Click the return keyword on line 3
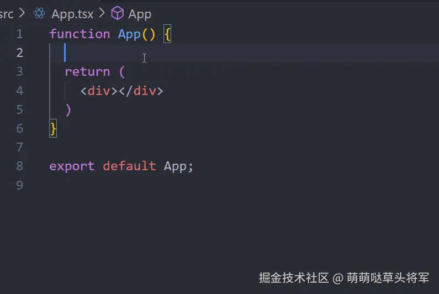439x294 pixels. (87, 72)
